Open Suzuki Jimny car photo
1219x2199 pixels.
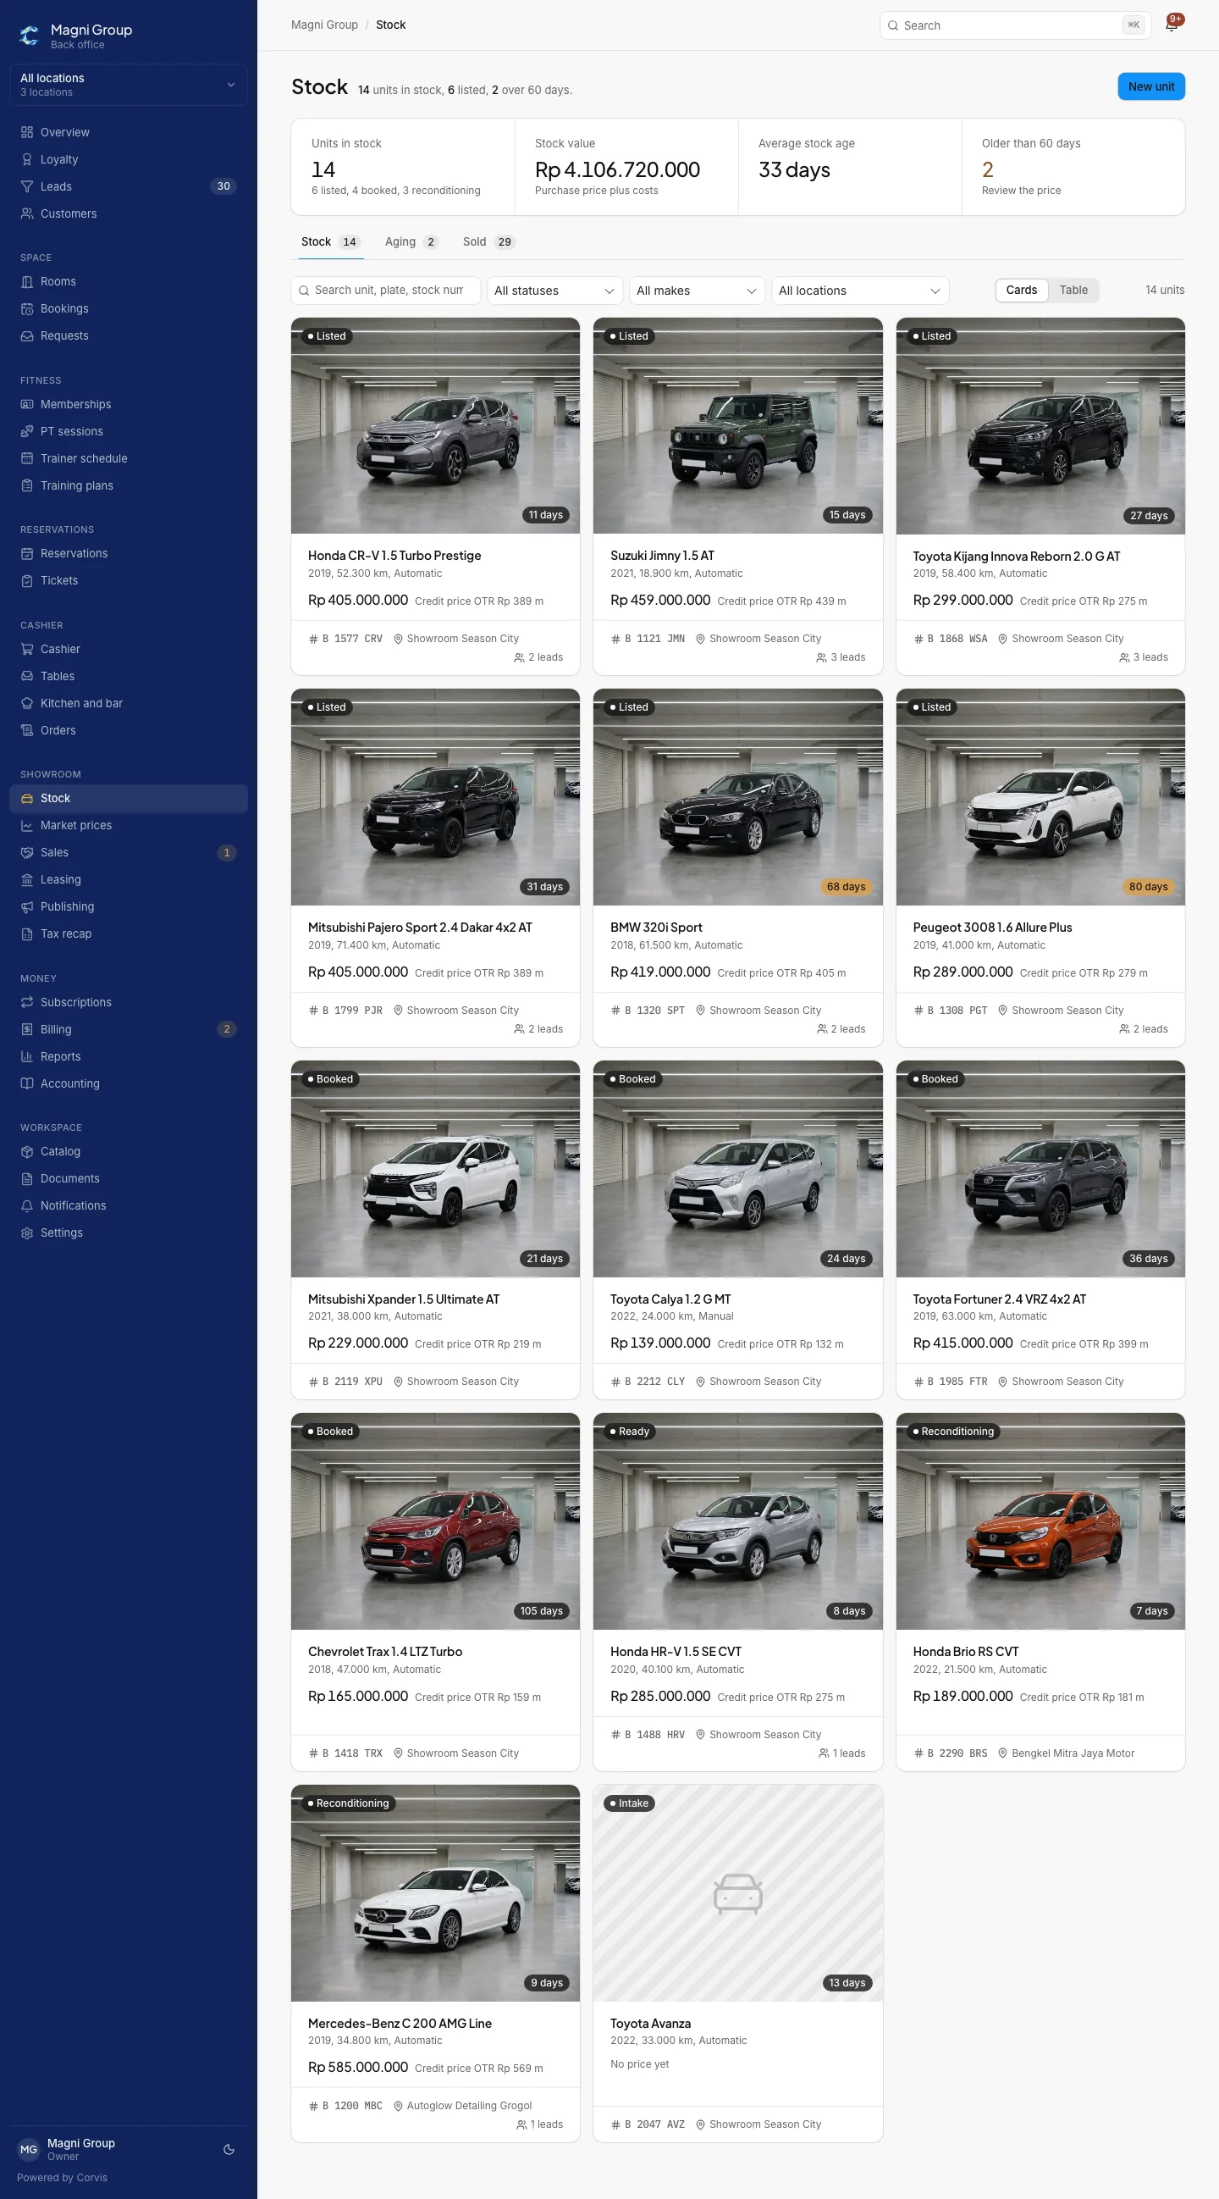click(737, 426)
